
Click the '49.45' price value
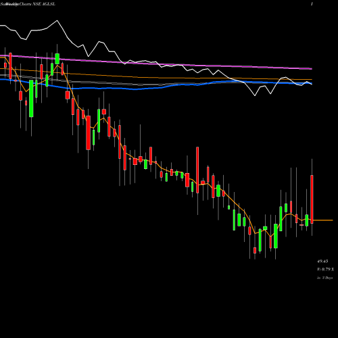tap(322, 262)
